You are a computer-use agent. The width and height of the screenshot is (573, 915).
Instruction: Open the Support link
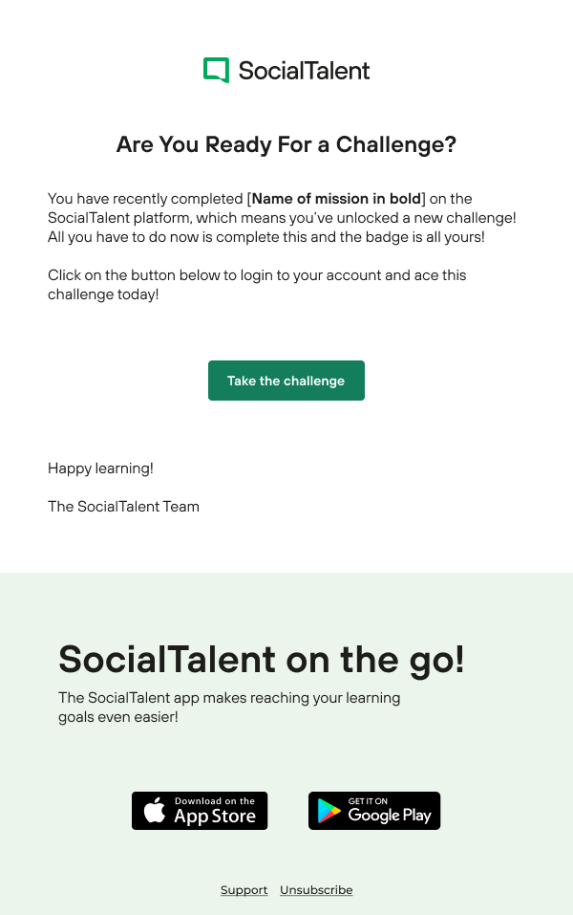[244, 890]
